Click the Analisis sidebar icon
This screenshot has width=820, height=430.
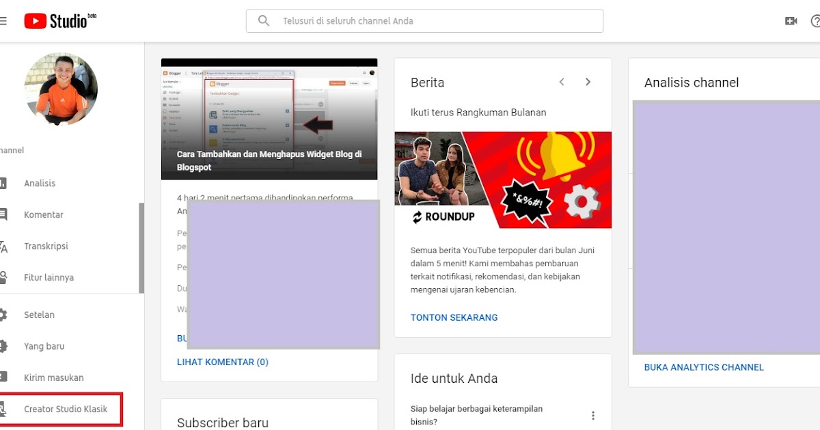point(3,184)
